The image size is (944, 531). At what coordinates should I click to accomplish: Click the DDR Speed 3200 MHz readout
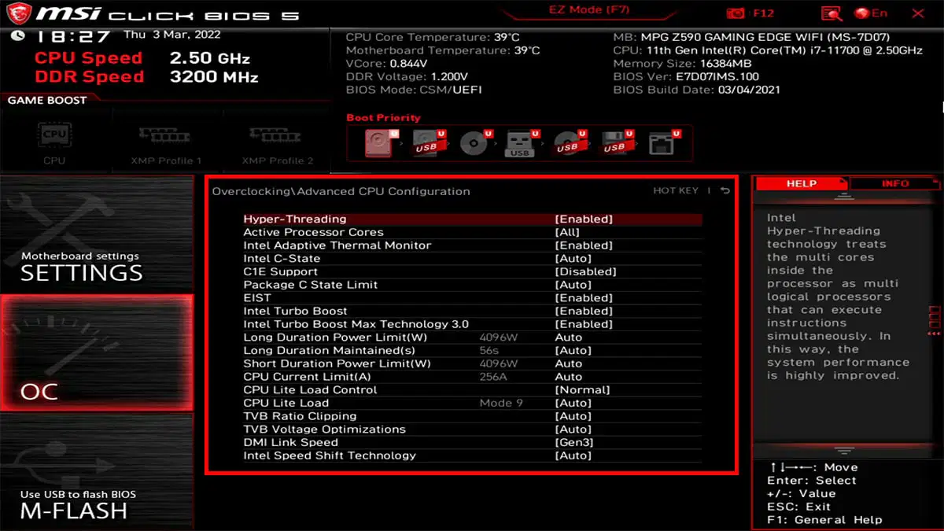click(146, 77)
